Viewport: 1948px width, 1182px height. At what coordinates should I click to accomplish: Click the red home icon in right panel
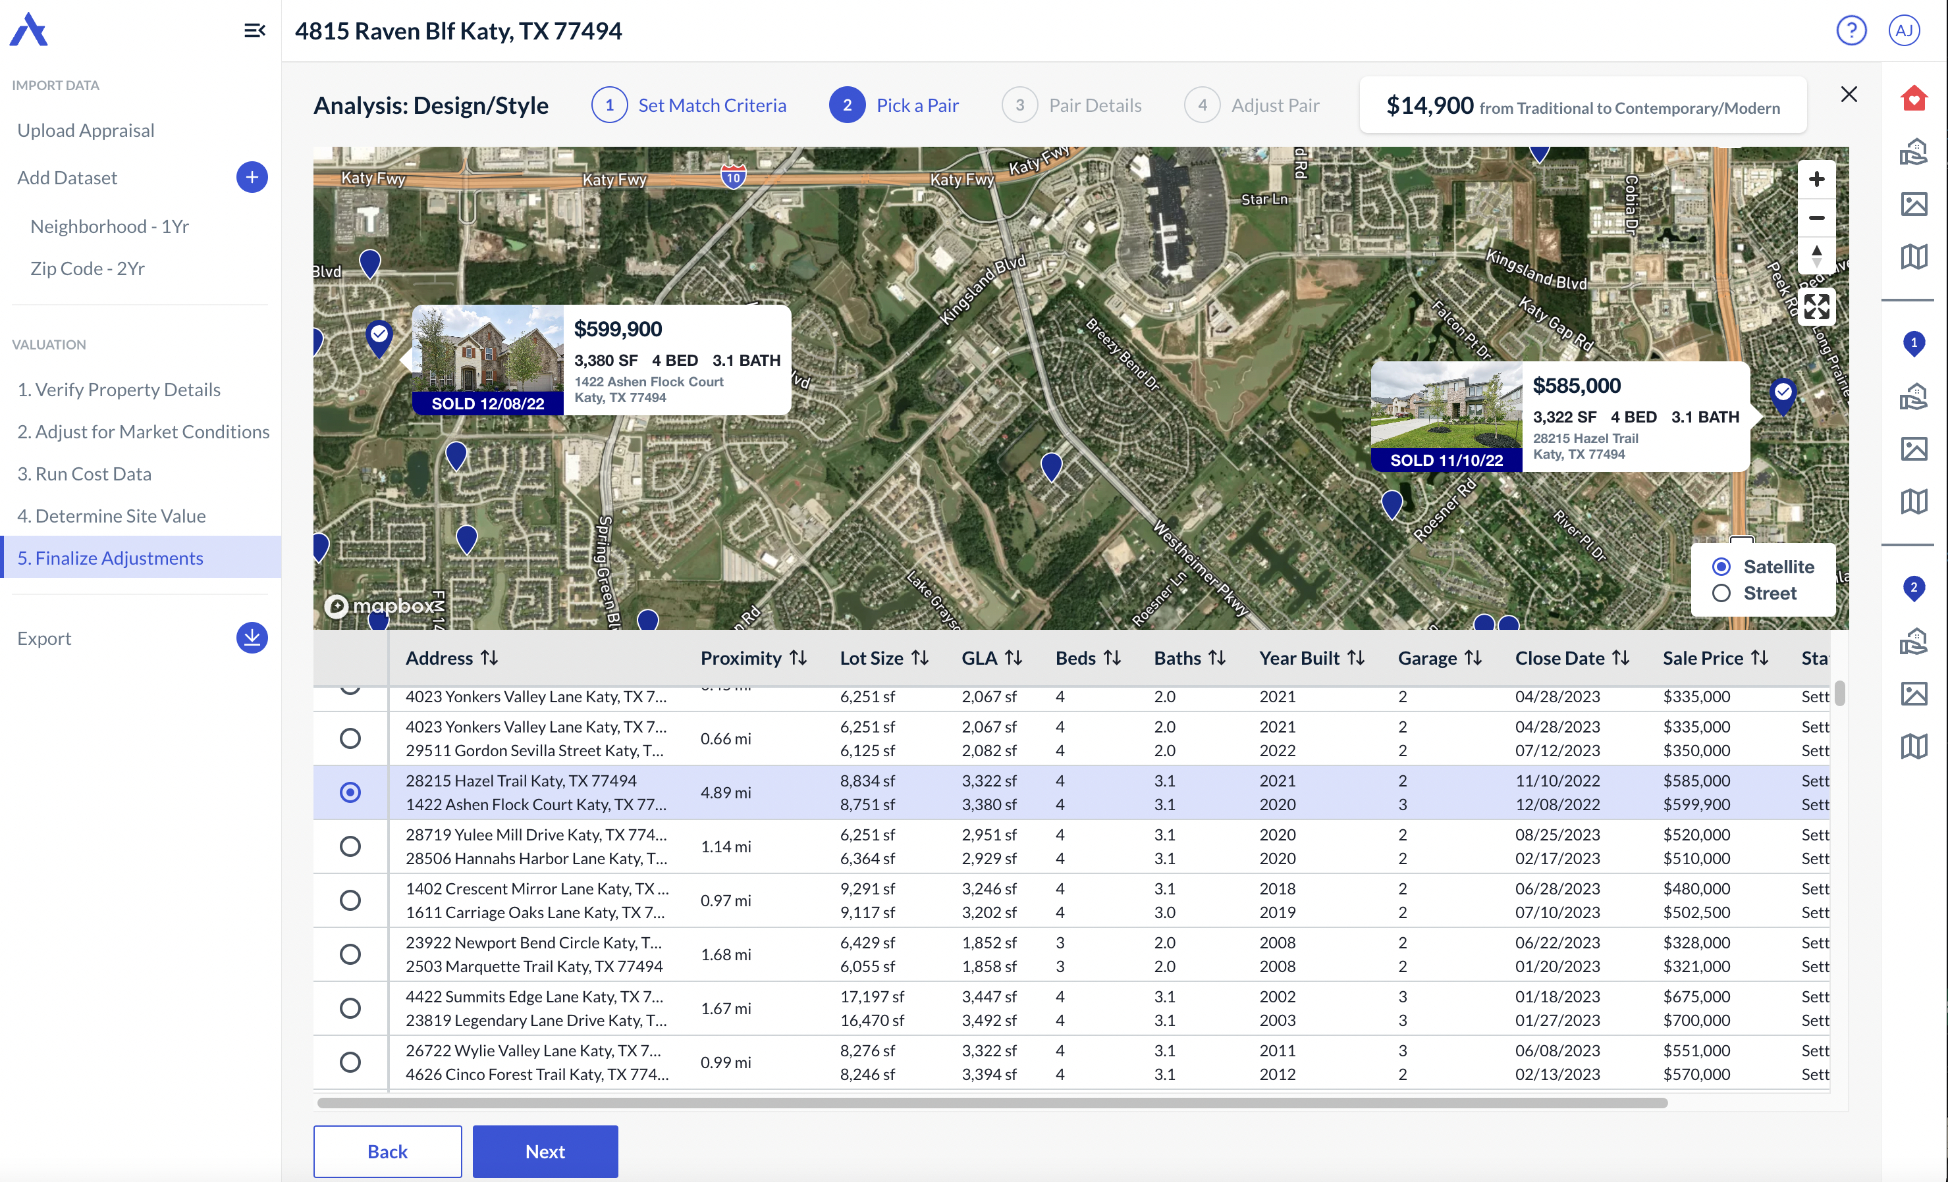click(x=1913, y=99)
